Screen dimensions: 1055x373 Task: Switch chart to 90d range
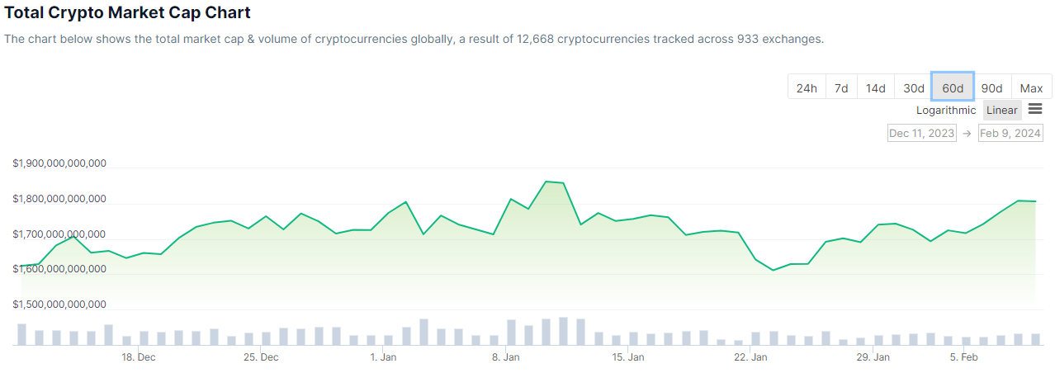[991, 88]
